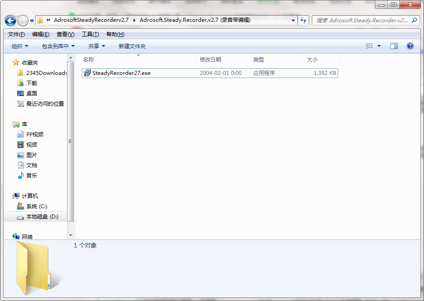The image size is (424, 301).
Task: Open the 查看(V) menu
Action: coord(65,34)
